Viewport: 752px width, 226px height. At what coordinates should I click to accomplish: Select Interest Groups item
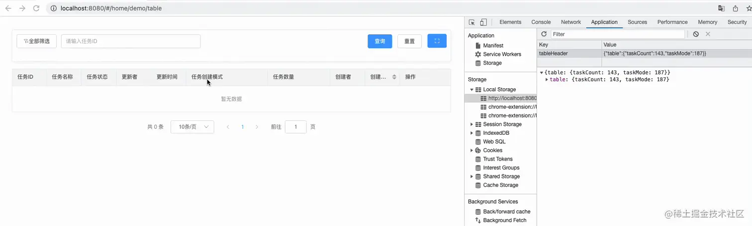(x=501, y=168)
